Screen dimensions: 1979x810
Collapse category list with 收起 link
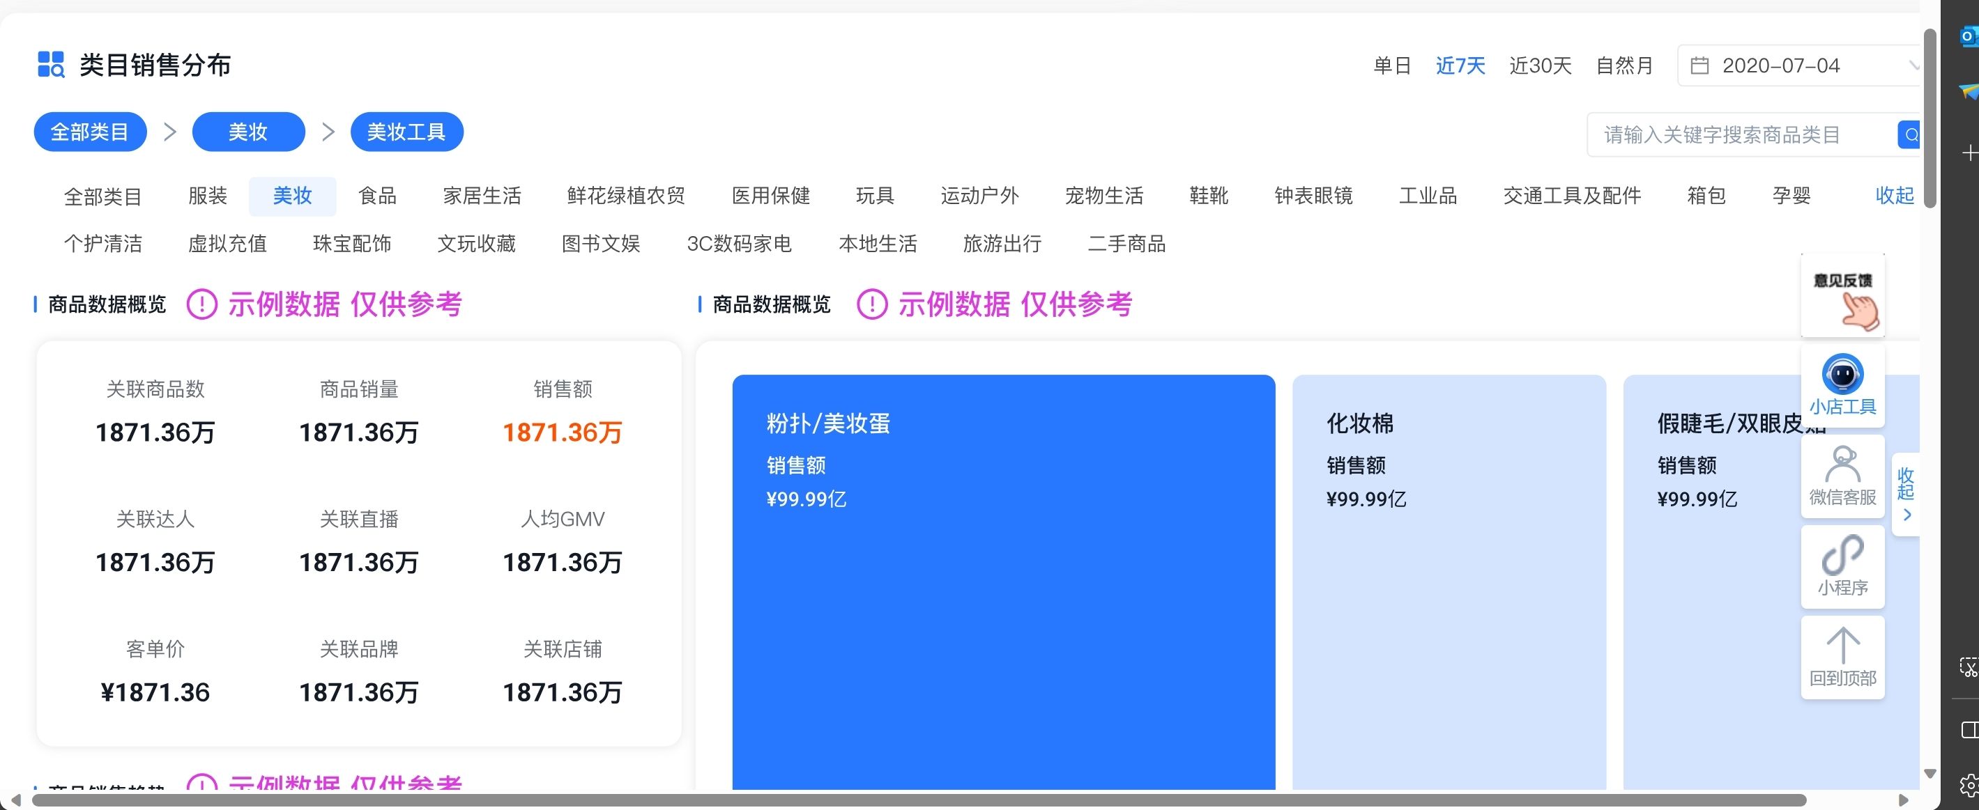[1895, 196]
